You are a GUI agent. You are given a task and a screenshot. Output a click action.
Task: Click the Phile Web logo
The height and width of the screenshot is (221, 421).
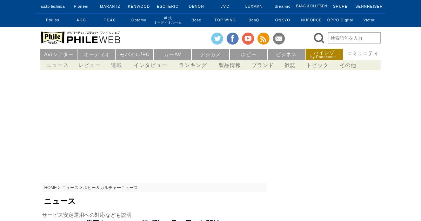coord(80,38)
